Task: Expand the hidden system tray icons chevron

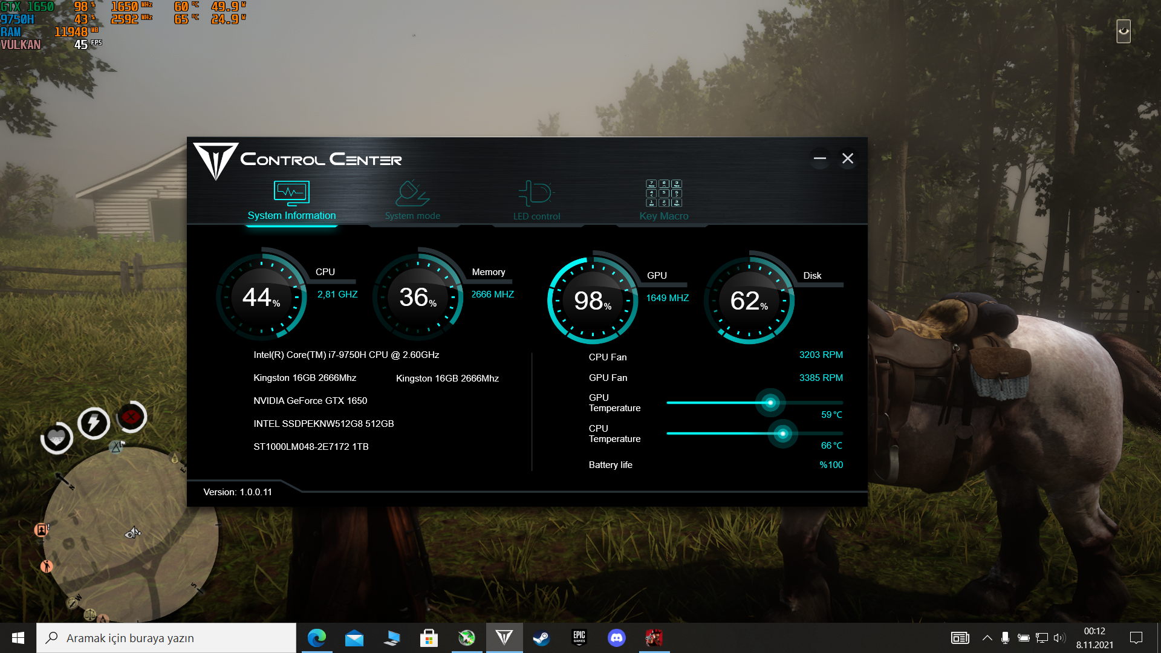Action: (987, 638)
